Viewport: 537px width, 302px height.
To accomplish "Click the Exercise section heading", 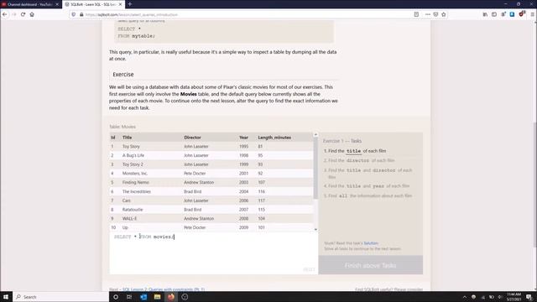I will 123,75.
